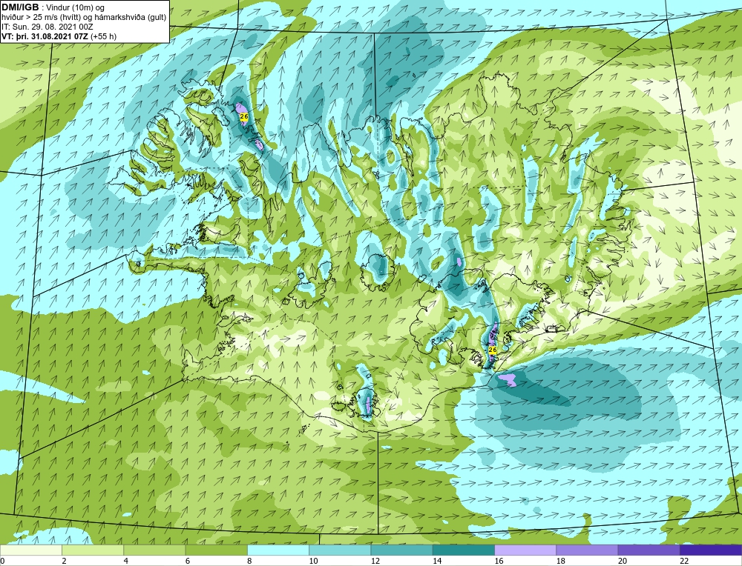
Task: Click the 10–12 m/s teal legend swatch
Action: click(340, 550)
